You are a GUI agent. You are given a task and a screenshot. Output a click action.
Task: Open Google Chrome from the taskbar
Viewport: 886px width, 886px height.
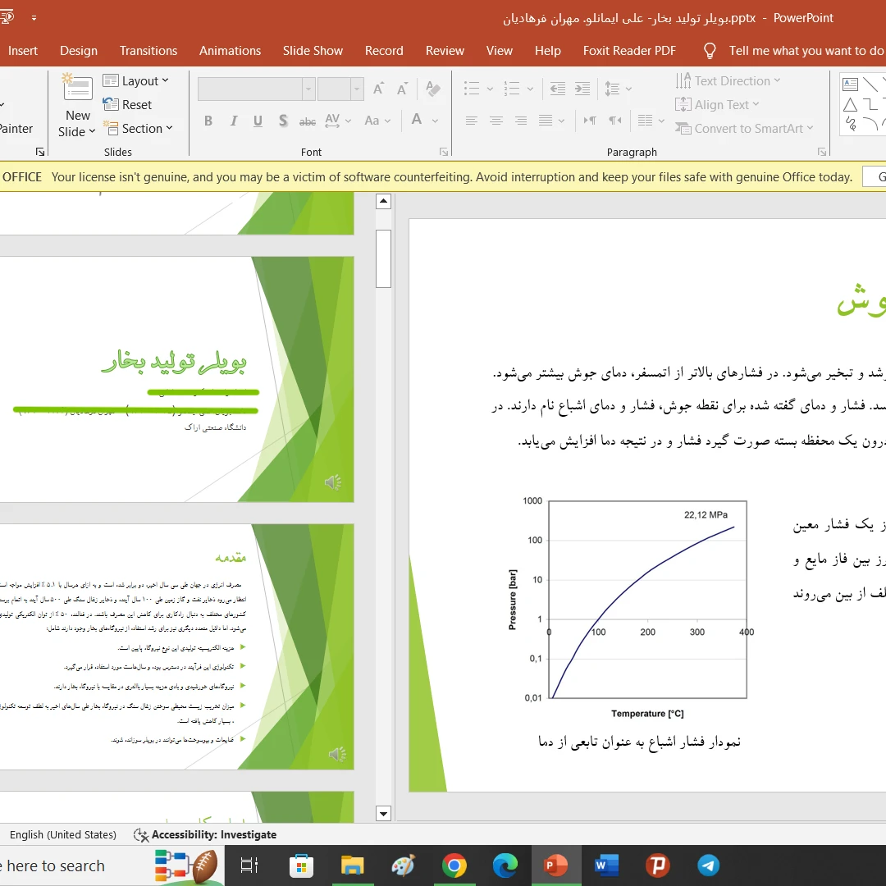pyautogui.click(x=454, y=865)
